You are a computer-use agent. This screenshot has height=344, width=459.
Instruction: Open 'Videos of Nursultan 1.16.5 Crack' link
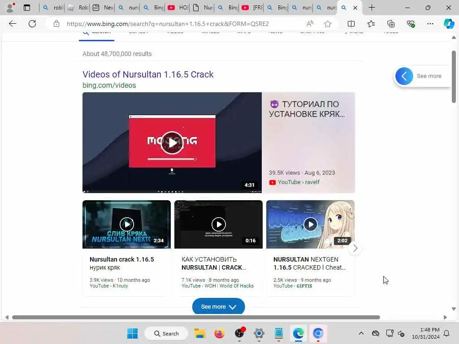148,74
